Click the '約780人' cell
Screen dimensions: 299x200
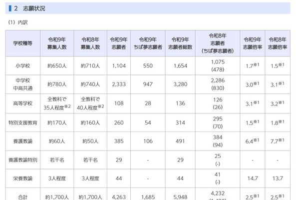pyautogui.click(x=57, y=84)
